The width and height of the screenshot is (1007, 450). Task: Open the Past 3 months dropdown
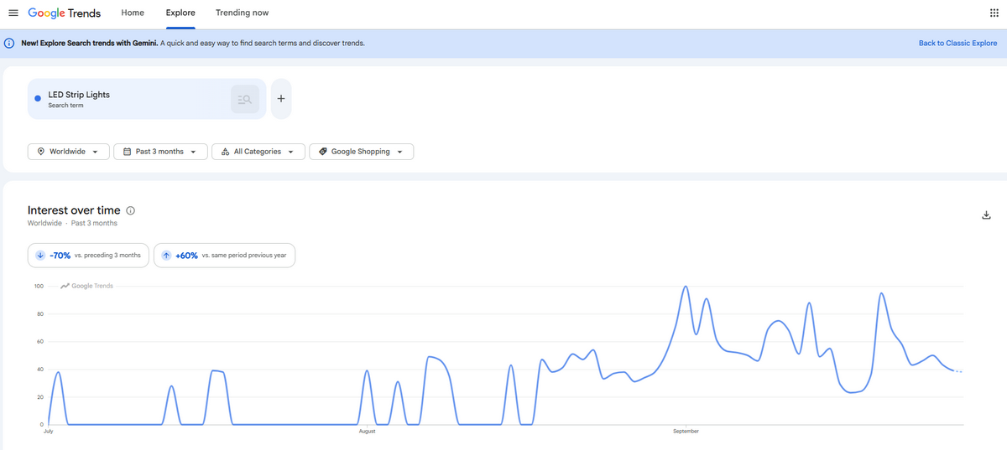pos(160,152)
